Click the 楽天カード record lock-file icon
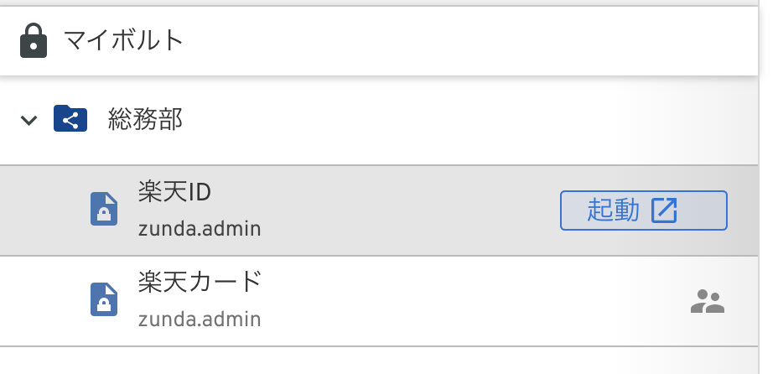Screen dimensions: 778x374 104,299
